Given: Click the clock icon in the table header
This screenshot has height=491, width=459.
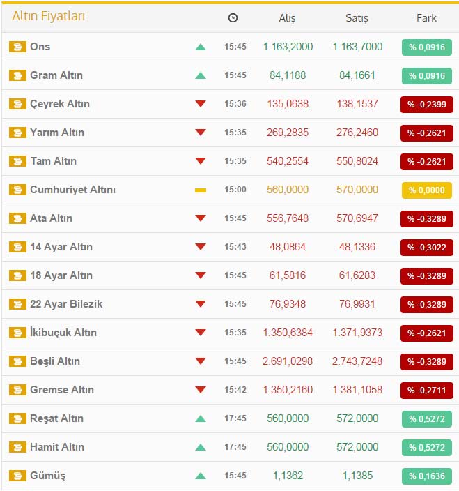Looking at the screenshot, I should 233,18.
